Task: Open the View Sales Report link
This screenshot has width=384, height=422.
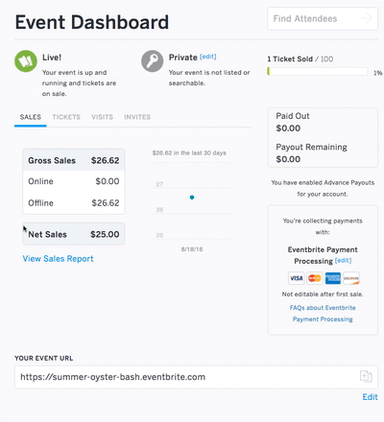Action: click(x=58, y=259)
